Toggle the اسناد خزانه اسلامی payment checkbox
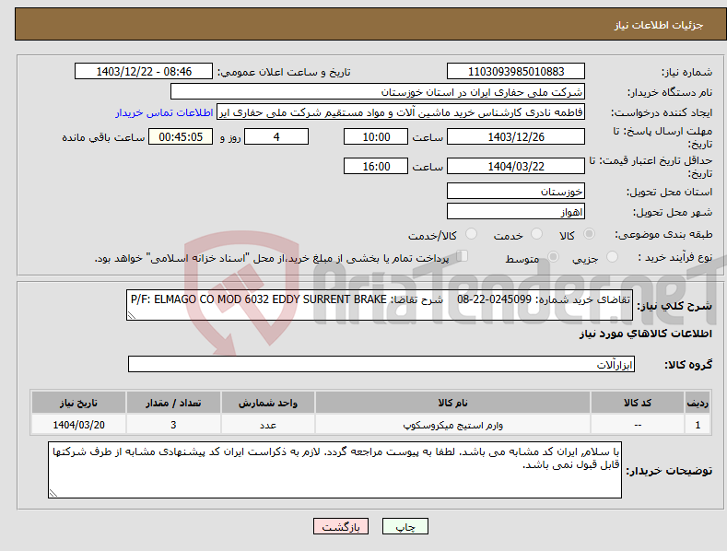 (463, 256)
